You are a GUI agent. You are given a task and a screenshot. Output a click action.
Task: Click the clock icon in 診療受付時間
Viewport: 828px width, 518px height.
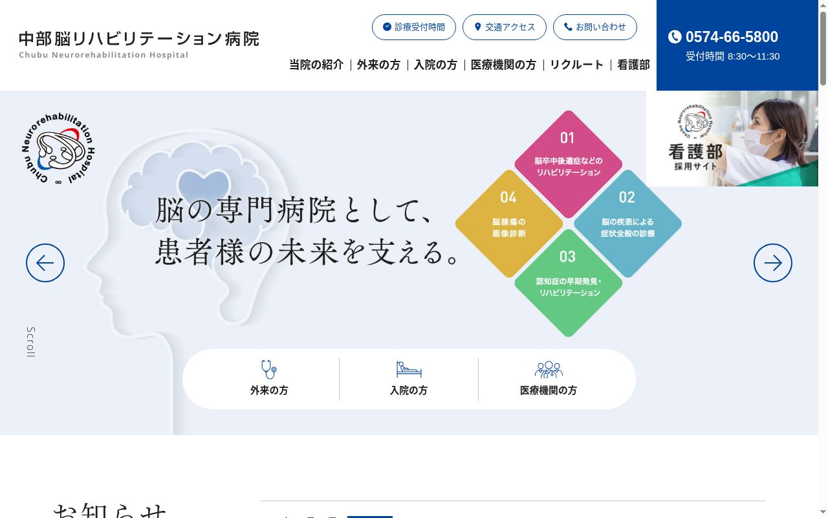[x=387, y=27]
